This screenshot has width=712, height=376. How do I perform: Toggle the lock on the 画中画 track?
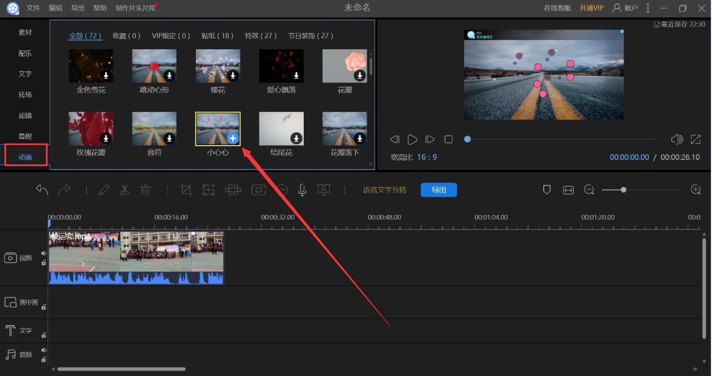tap(44, 306)
